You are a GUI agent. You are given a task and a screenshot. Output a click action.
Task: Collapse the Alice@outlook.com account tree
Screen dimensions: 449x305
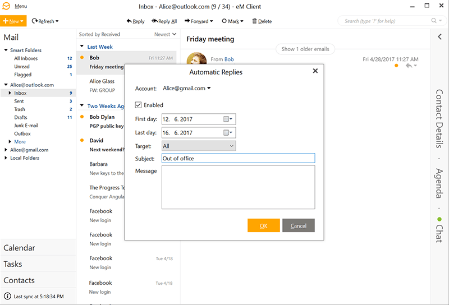click(6, 85)
